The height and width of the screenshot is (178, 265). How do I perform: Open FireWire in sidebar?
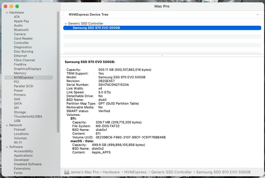pyautogui.click(x=20, y=65)
